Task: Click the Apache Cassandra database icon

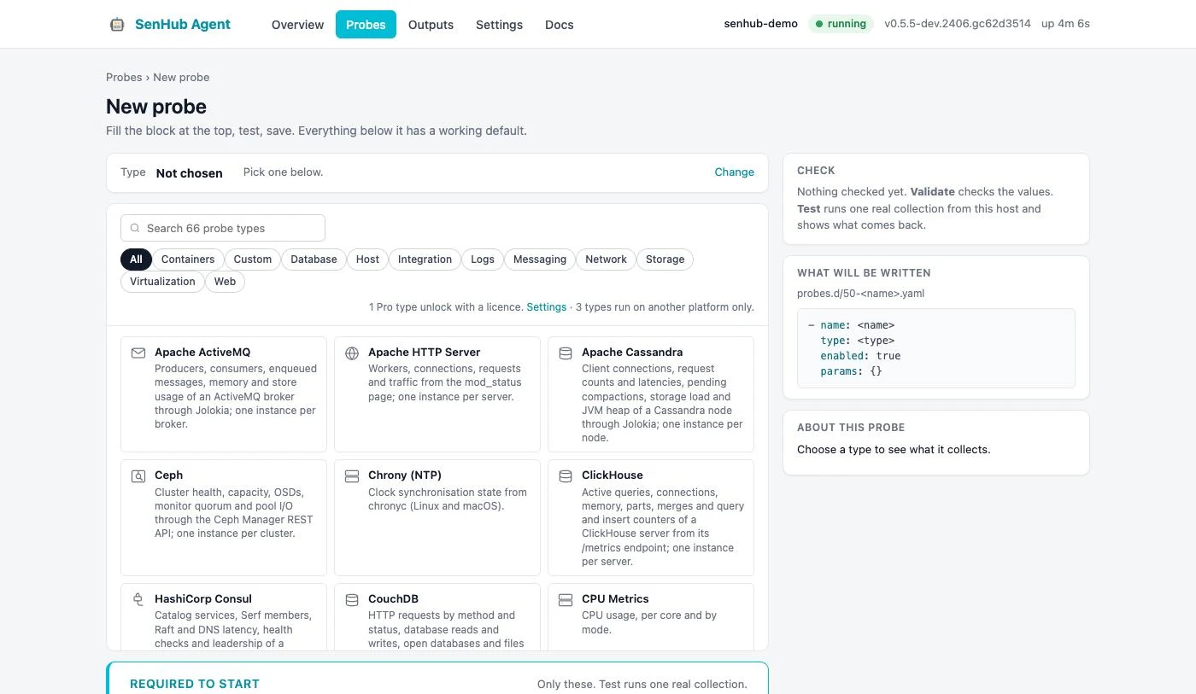Action: pyautogui.click(x=566, y=353)
